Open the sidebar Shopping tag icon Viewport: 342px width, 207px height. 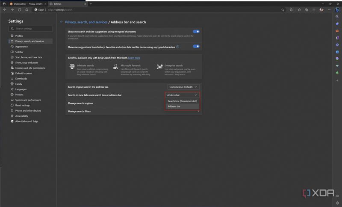[x=337, y=24]
